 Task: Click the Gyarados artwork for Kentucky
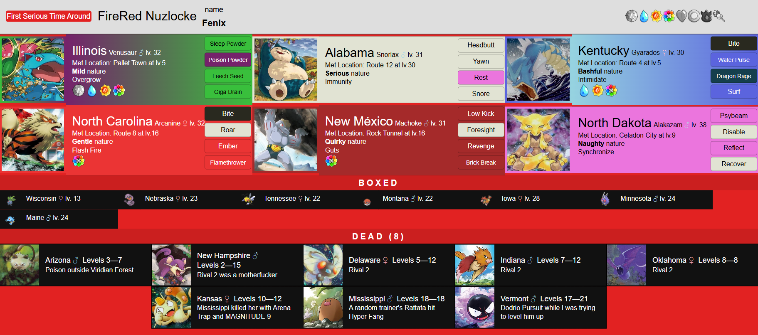538,69
